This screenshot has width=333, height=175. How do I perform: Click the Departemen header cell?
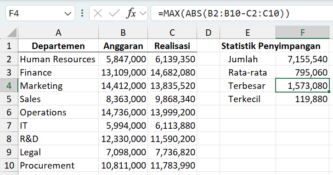[58, 45]
